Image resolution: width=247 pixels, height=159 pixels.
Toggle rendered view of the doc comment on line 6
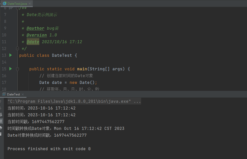[11, 8]
